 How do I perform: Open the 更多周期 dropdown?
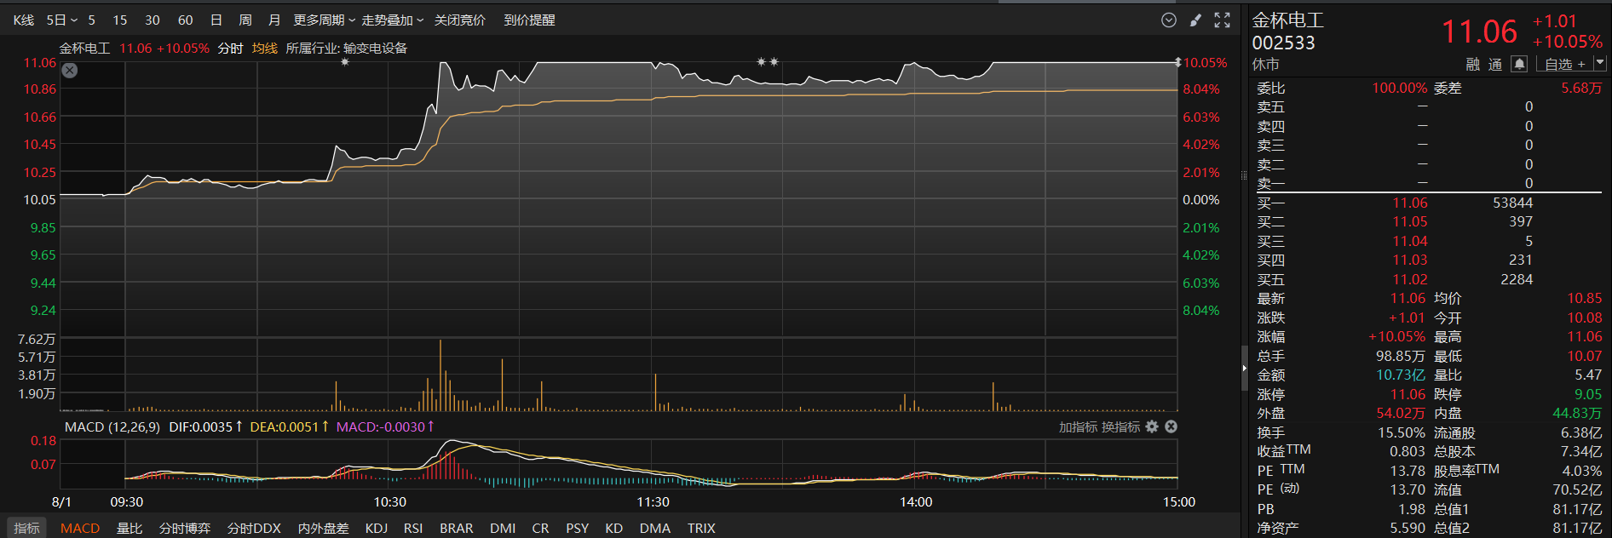coord(324,20)
